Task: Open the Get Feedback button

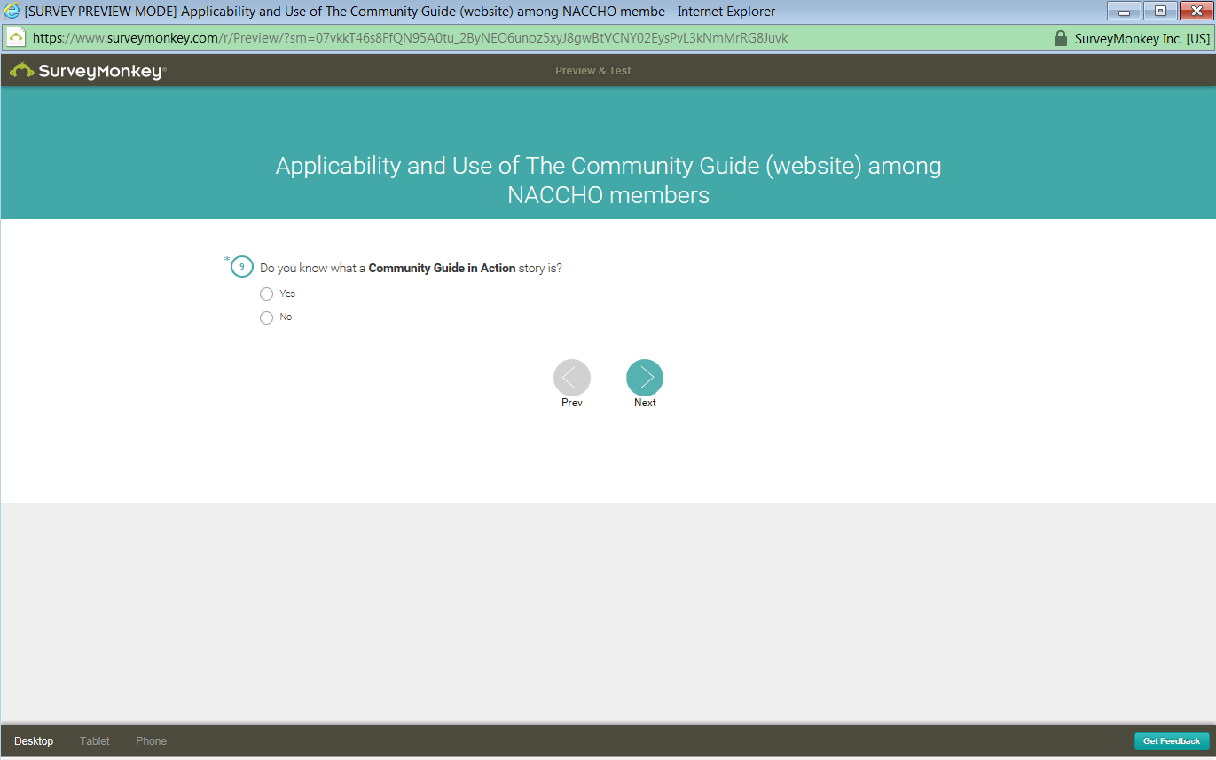Action: pyautogui.click(x=1172, y=741)
